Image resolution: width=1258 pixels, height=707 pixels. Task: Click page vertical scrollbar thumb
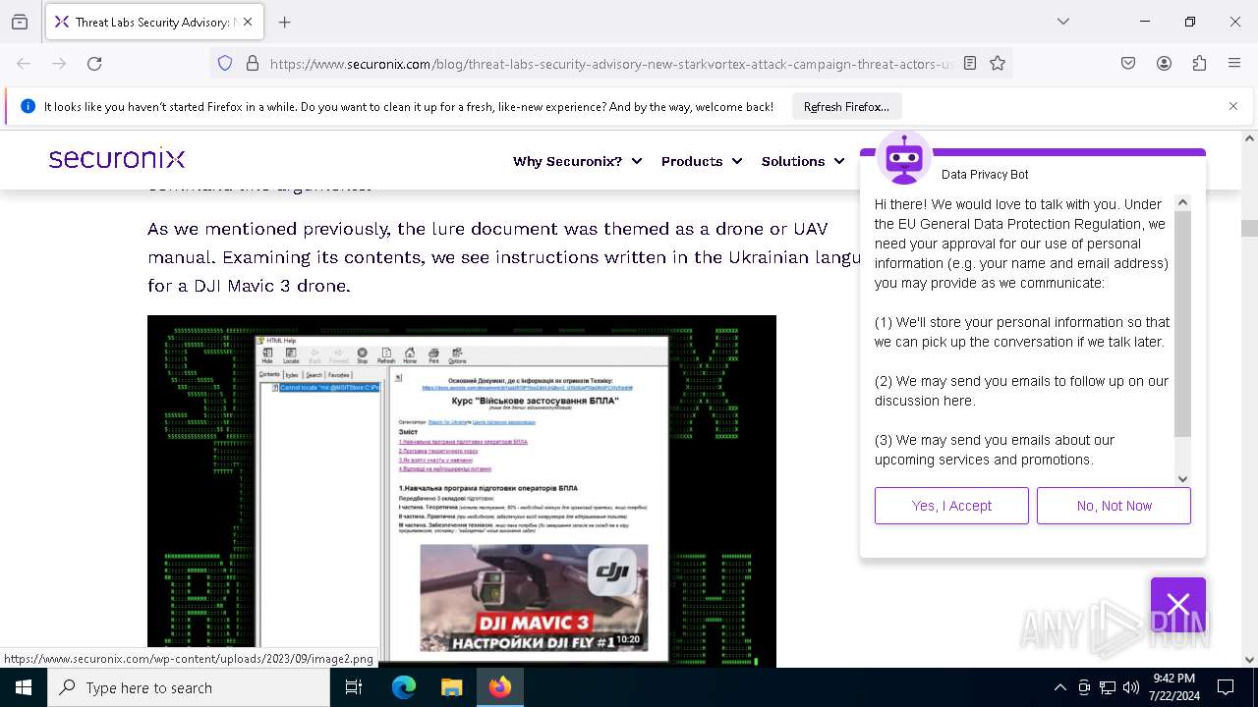[x=1249, y=228]
